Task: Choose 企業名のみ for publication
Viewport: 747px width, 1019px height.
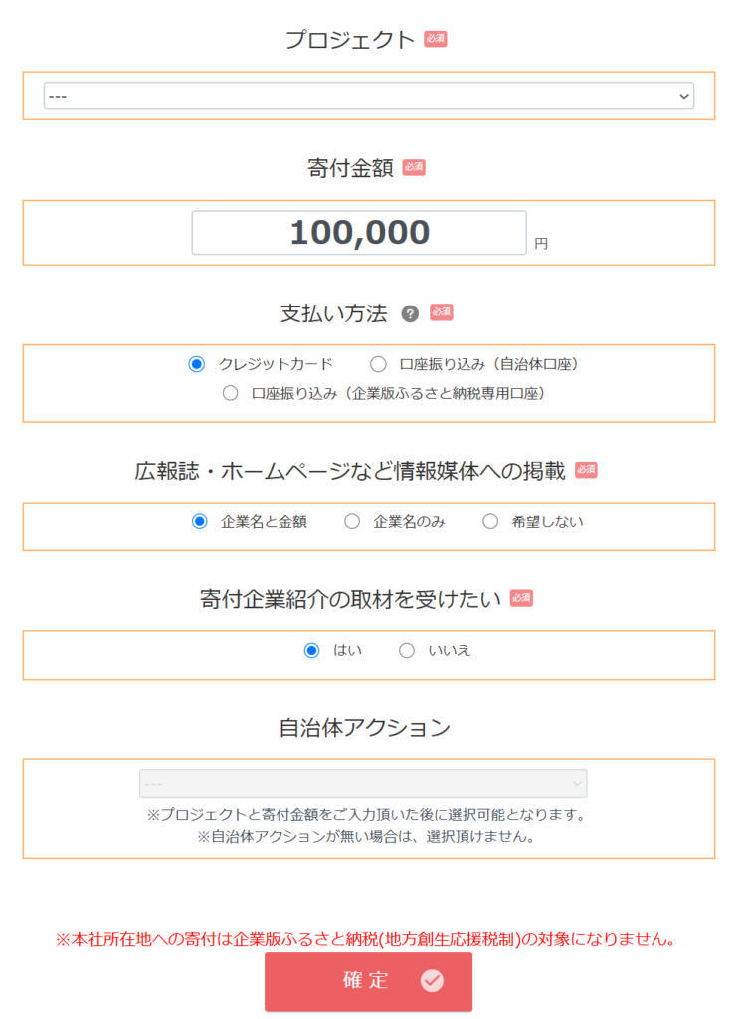Action: point(352,521)
